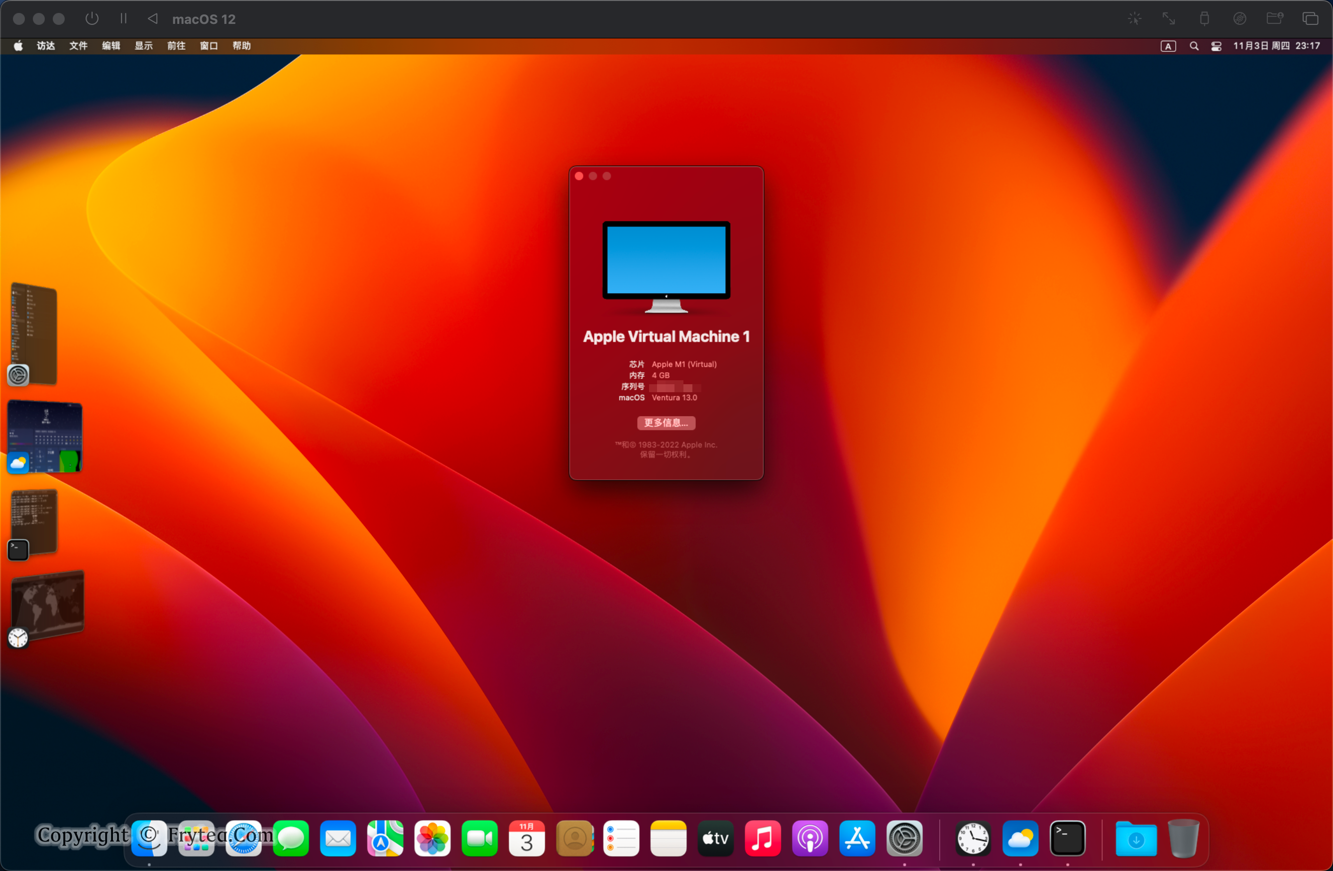Expand the Downloads folder stack
The height and width of the screenshot is (871, 1333).
[x=1136, y=839]
